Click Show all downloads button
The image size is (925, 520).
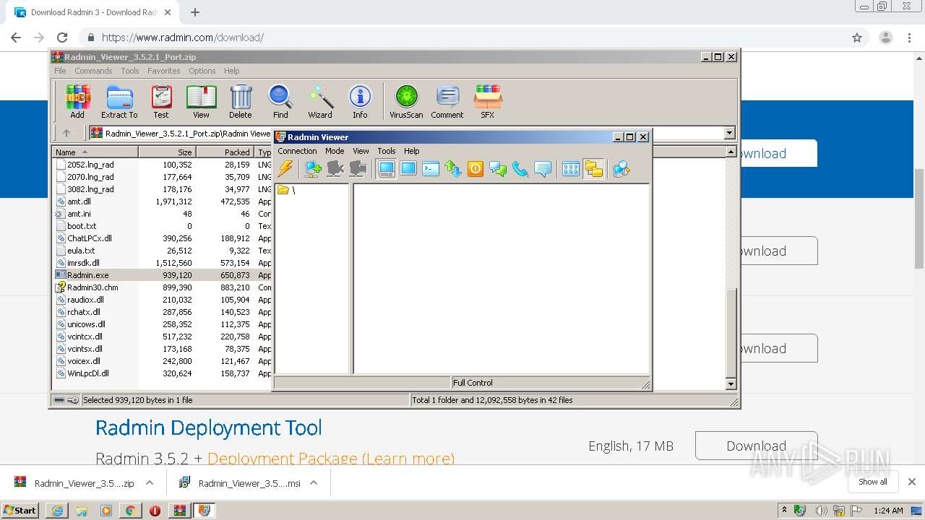click(872, 482)
